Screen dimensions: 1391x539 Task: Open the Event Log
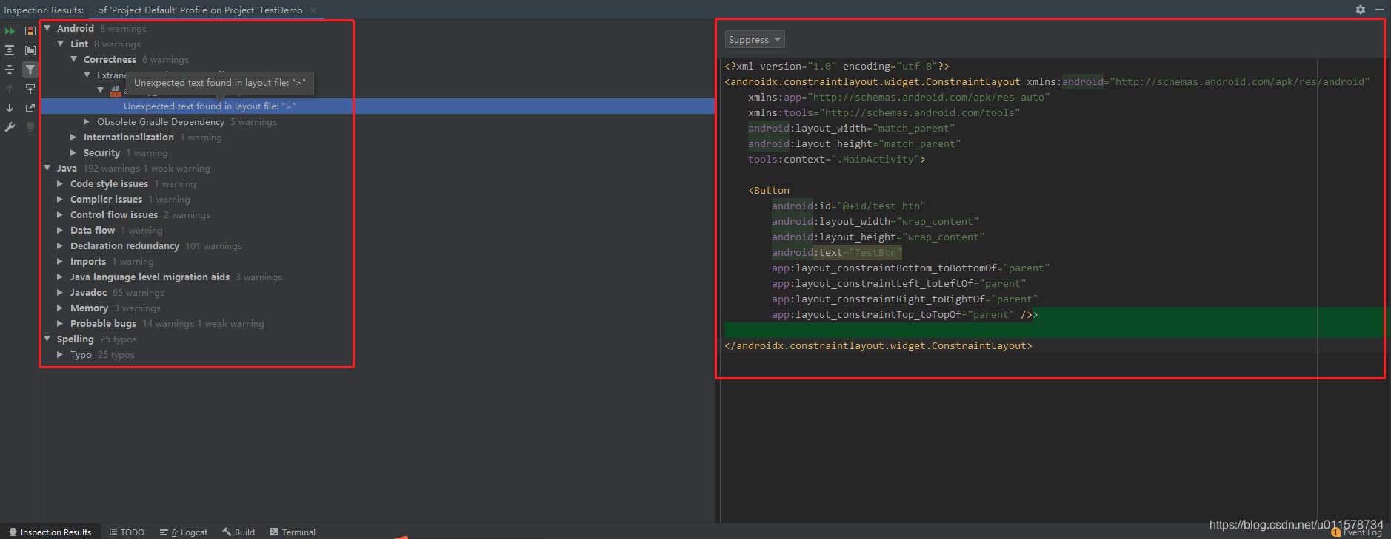pos(1357,532)
